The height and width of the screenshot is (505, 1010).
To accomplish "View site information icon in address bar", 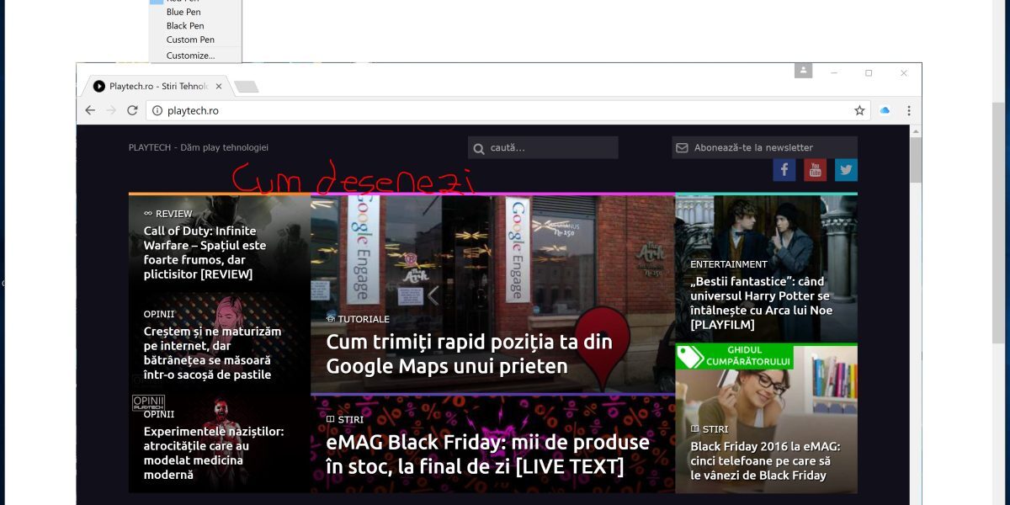I will (157, 110).
